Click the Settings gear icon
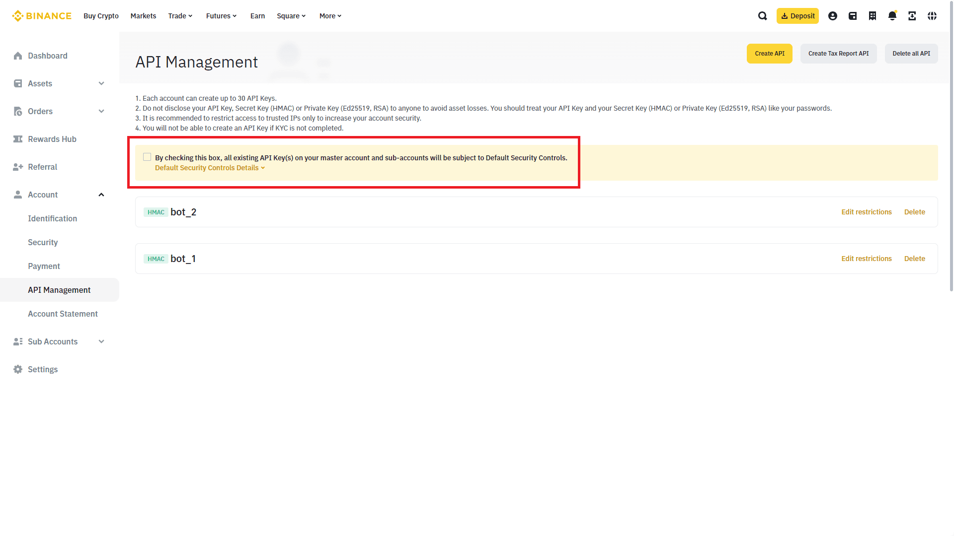 click(18, 369)
